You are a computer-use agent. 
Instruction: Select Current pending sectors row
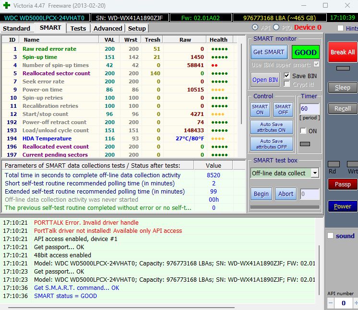tap(119, 155)
